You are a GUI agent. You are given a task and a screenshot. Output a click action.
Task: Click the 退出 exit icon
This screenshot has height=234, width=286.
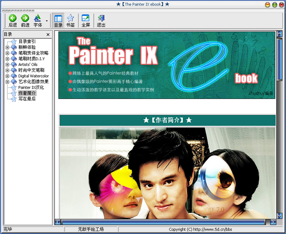pyautogui.click(x=101, y=18)
